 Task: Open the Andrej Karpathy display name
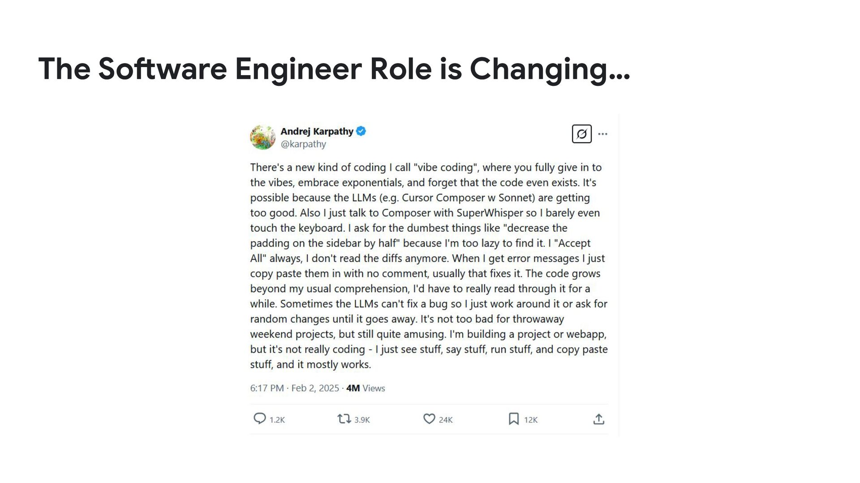click(317, 131)
